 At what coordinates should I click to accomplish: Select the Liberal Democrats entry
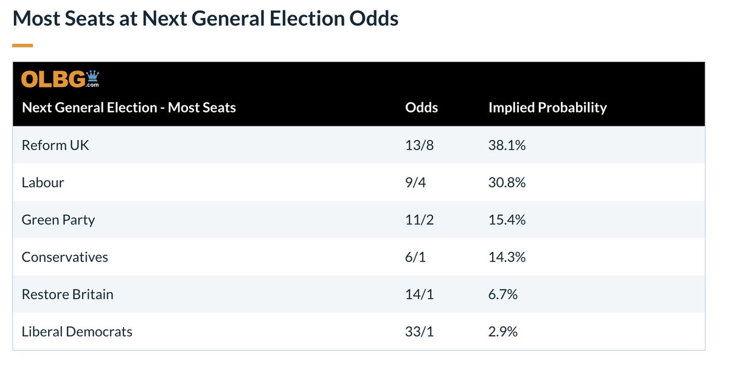point(77,332)
